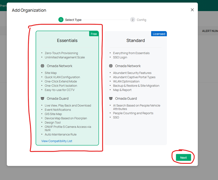This screenshot has width=218, height=180.
Task: Click the ALERT NUM column header
Action: click(210, 31)
